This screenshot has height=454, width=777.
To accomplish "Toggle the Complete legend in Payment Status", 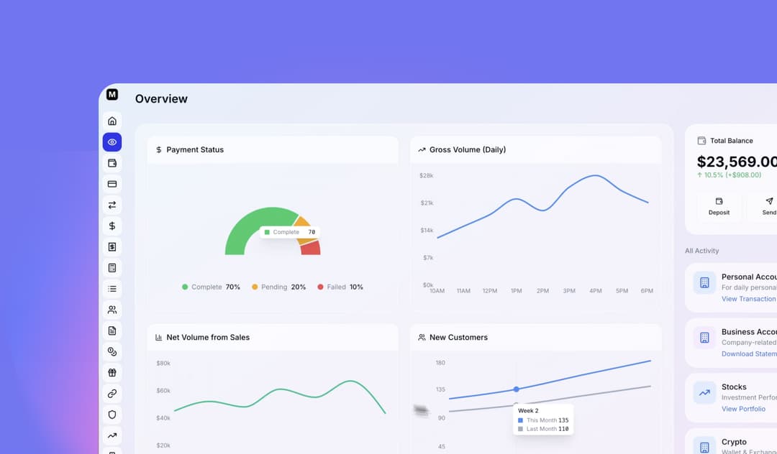I will tap(211, 287).
